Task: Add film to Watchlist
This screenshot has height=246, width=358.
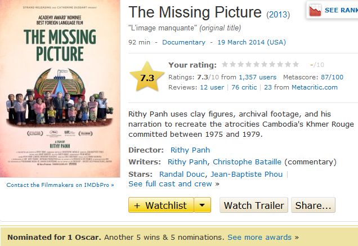Action: click(161, 205)
